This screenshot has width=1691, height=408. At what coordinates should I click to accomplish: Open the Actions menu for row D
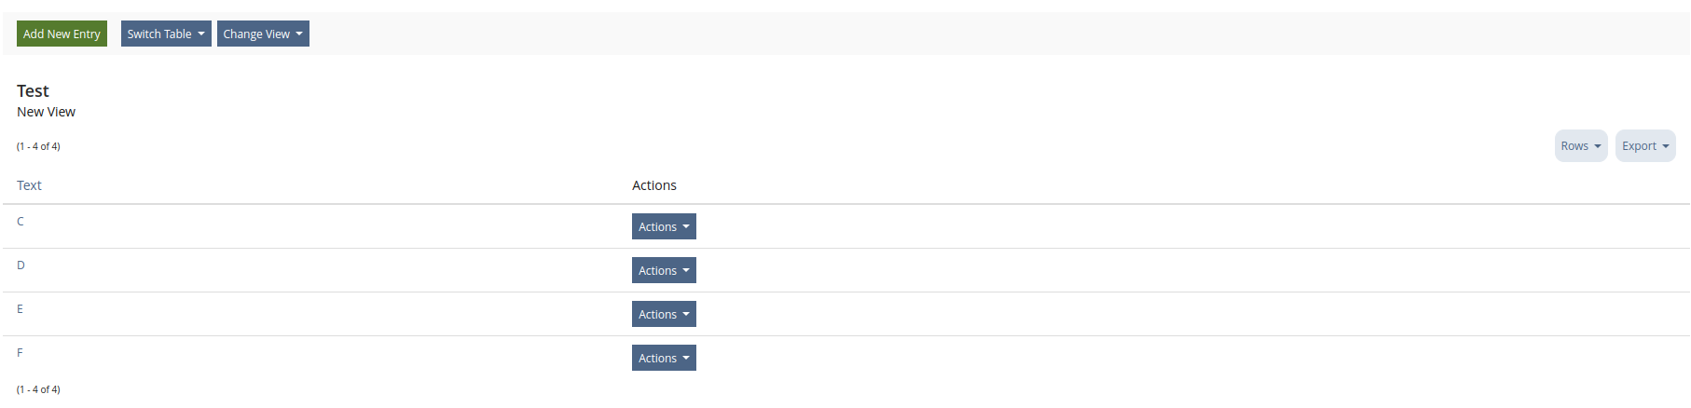[x=664, y=270]
